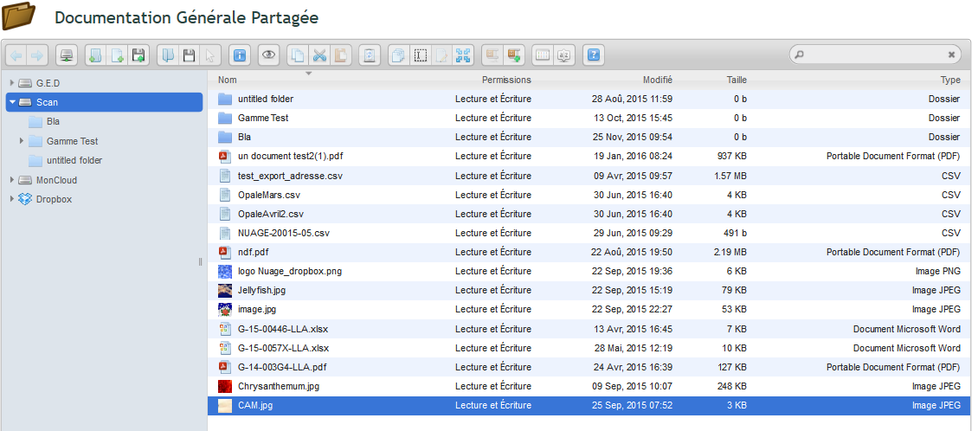Screen dimensions: 978x431
Task: Create a new folder via toolbar icon
Action: (x=95, y=55)
